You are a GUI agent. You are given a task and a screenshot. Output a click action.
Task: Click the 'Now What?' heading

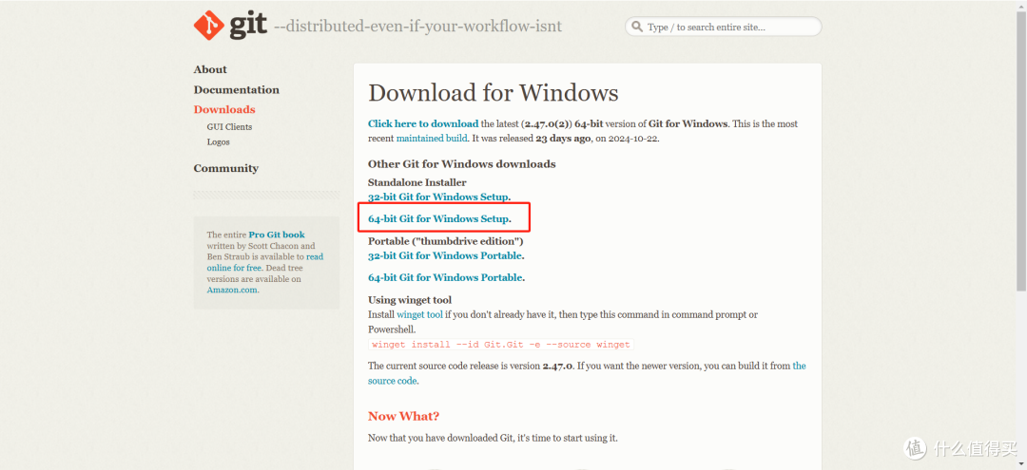click(x=403, y=416)
